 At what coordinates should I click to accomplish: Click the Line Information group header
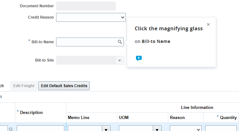(x=197, y=108)
